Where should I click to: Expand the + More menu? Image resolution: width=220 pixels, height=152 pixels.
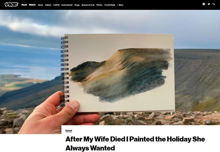(x=120, y=5)
